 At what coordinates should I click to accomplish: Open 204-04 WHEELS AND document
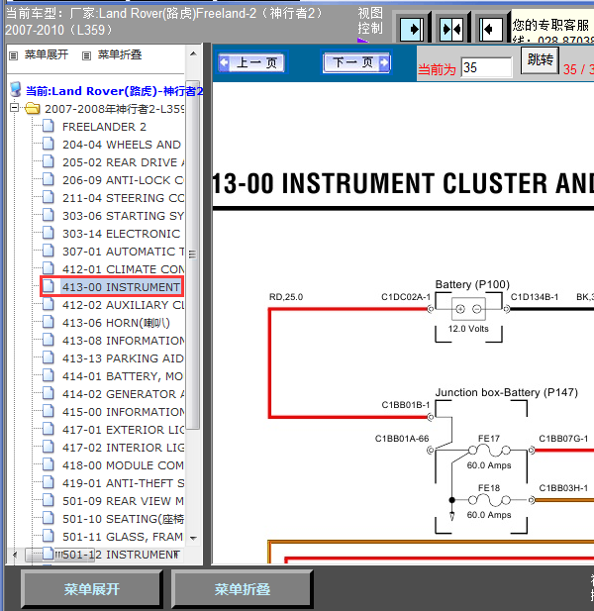[x=121, y=145]
